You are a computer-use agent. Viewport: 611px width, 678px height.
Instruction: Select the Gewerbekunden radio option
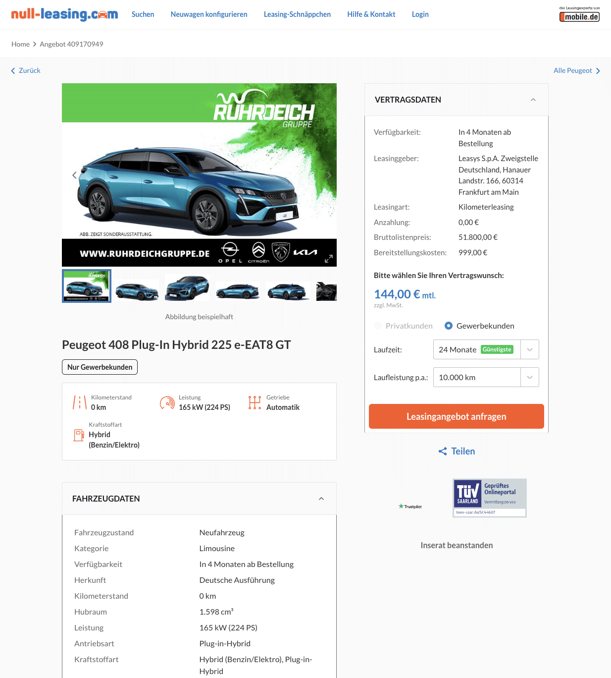point(449,326)
